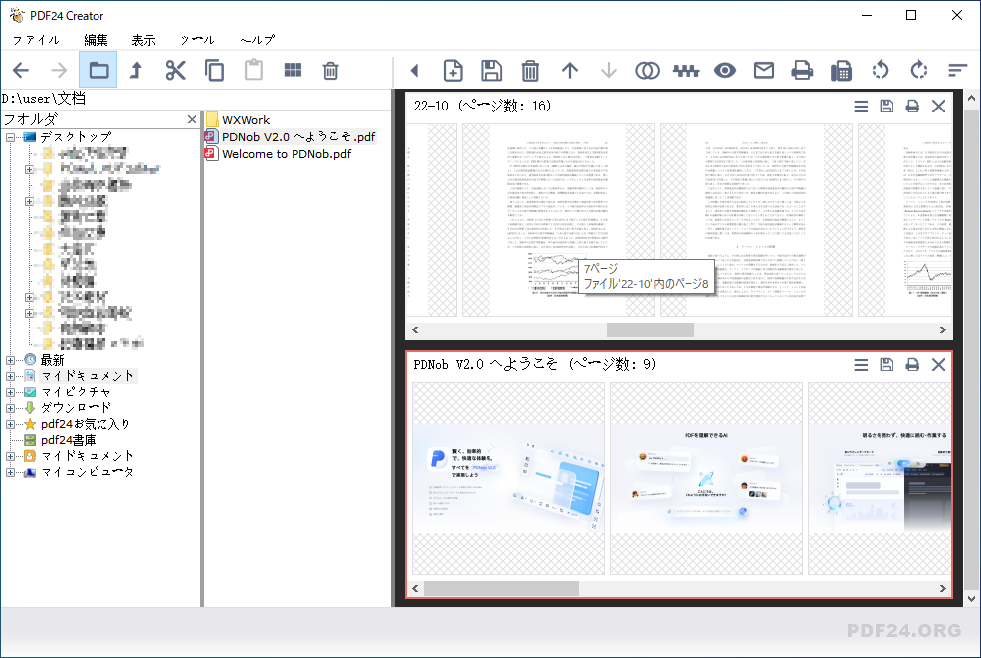
Task: Close the PDNob V2.0 document
Action: click(938, 365)
